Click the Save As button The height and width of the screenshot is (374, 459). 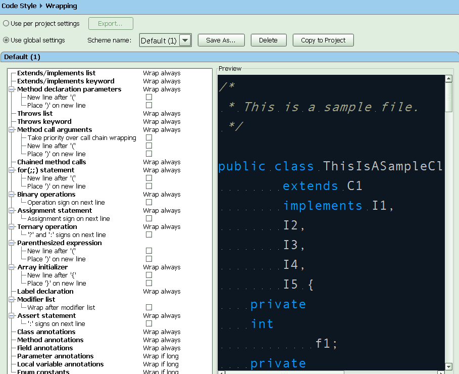221,40
